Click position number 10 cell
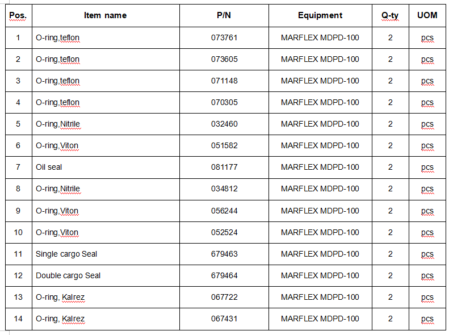Viewport: 449px width, 335px height. [x=18, y=232]
